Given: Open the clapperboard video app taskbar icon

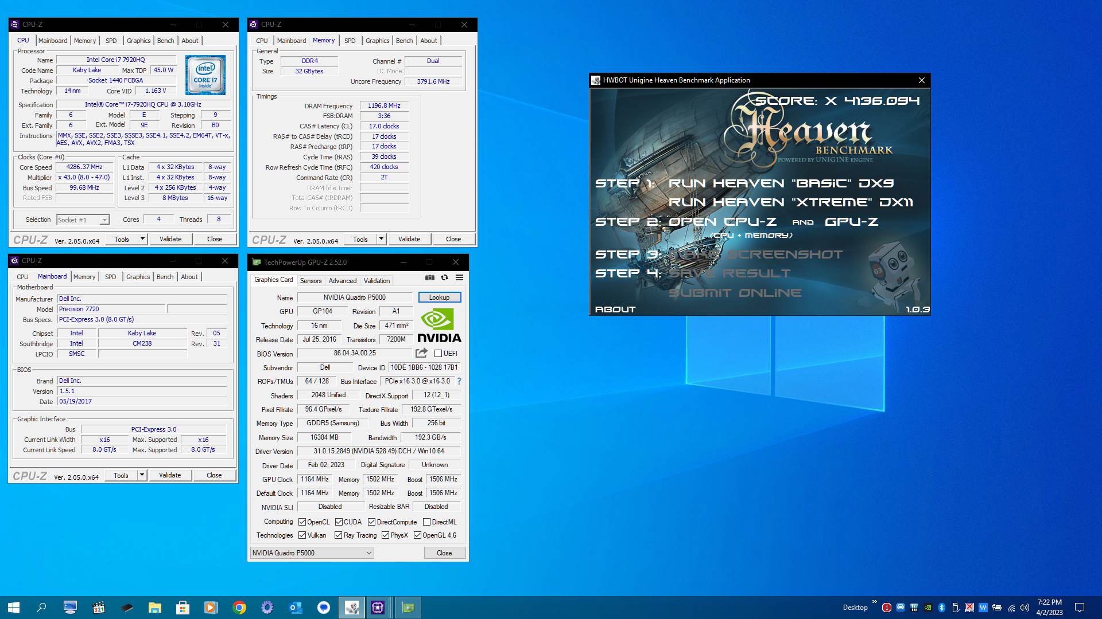Looking at the screenshot, I should (x=98, y=608).
